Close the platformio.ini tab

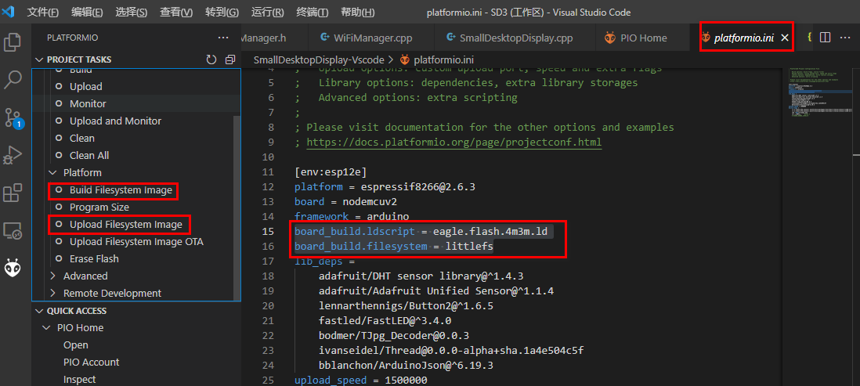[784, 38]
